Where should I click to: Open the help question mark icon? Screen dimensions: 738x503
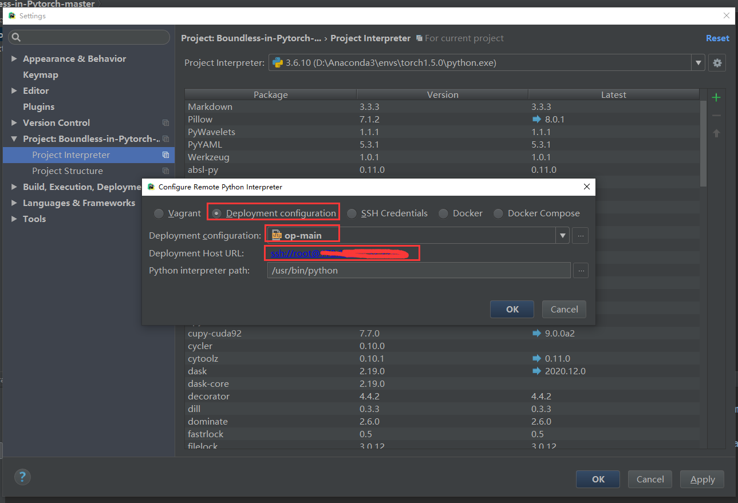[x=22, y=477]
